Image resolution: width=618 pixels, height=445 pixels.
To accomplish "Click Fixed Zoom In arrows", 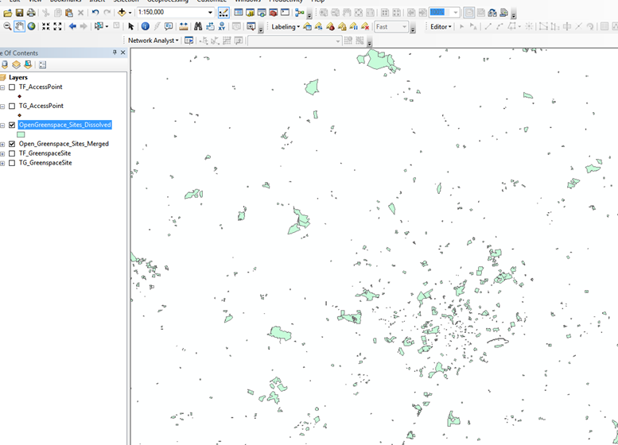I will [x=45, y=26].
